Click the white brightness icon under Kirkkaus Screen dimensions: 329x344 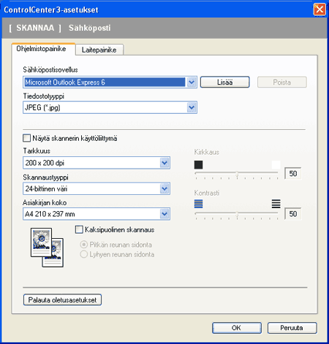tap(276, 165)
